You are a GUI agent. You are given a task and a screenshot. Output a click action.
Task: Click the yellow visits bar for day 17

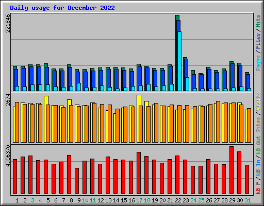[x=139, y=100]
